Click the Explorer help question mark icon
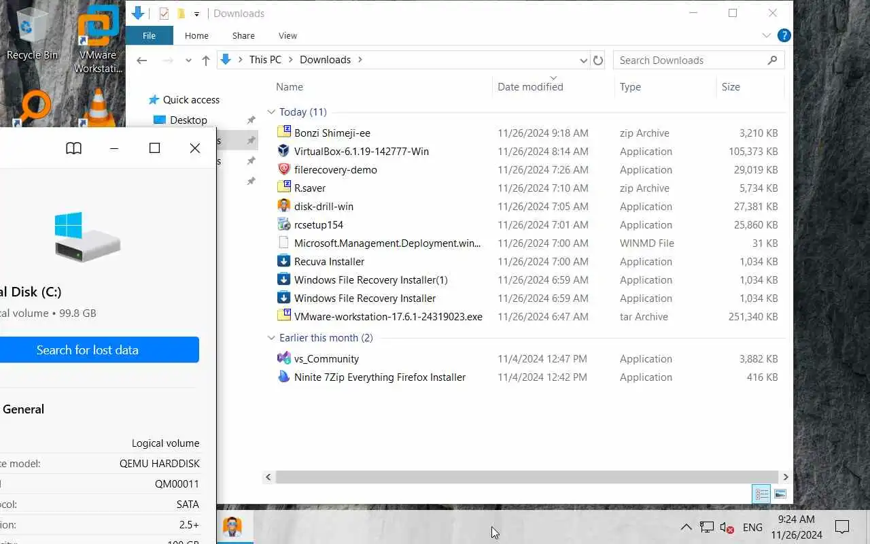Screen dimensions: 870x544 (x=784, y=35)
